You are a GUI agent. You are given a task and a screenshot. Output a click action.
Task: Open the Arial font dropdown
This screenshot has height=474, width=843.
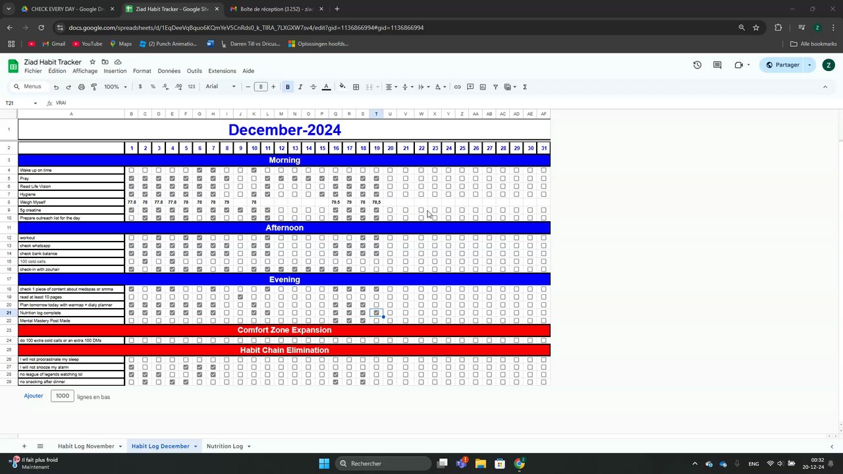click(221, 87)
